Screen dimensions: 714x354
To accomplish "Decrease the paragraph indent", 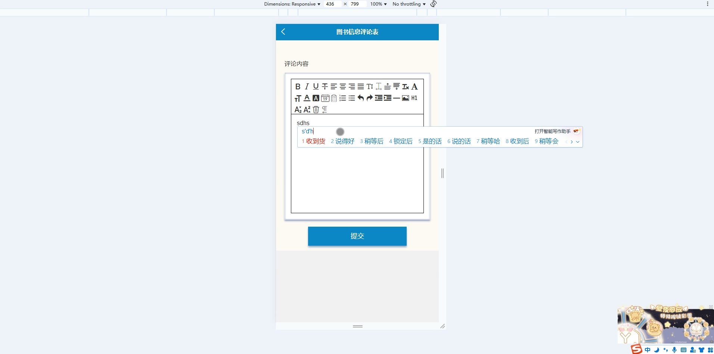I will point(379,98).
